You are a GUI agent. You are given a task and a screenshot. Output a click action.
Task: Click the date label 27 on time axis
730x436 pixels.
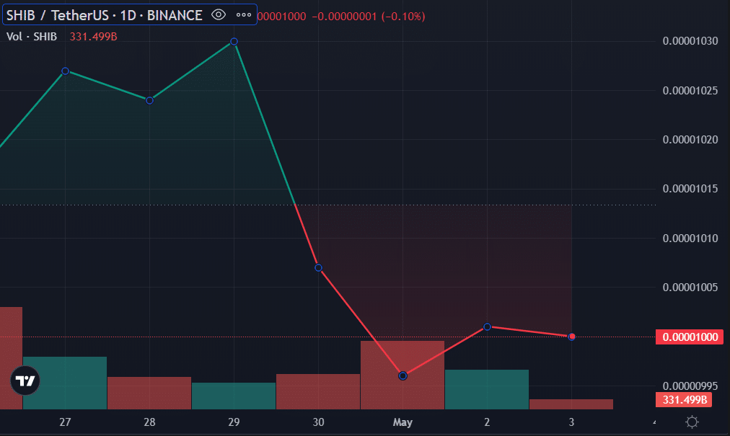pos(65,422)
